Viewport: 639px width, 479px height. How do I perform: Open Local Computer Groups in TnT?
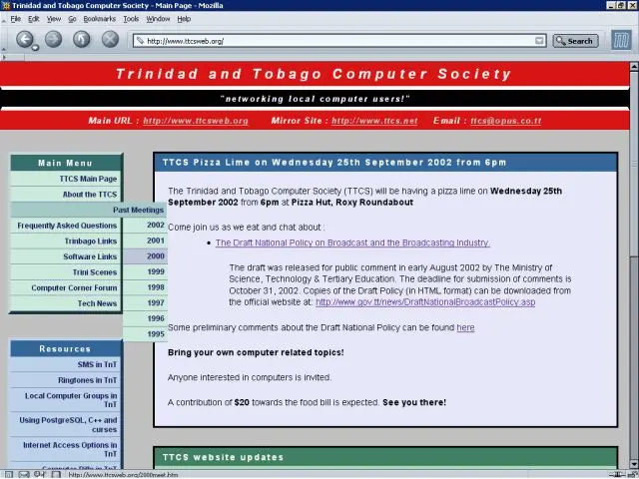66,400
